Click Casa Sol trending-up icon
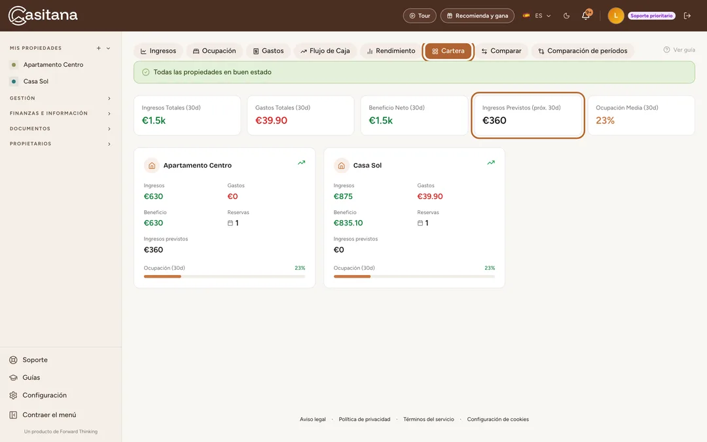This screenshot has height=442, width=707. click(491, 163)
